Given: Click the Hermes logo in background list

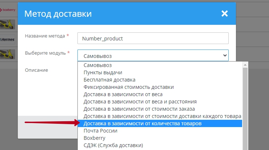Looking at the screenshot, I should pos(8,39).
